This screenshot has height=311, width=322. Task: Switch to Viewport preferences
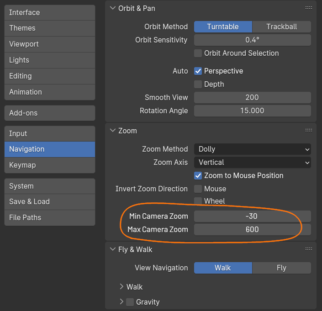pyautogui.click(x=50, y=44)
